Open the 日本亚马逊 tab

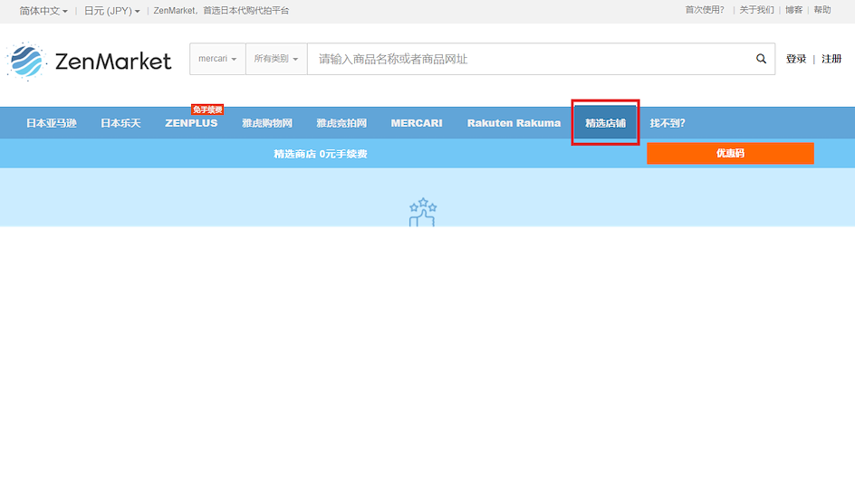point(52,123)
